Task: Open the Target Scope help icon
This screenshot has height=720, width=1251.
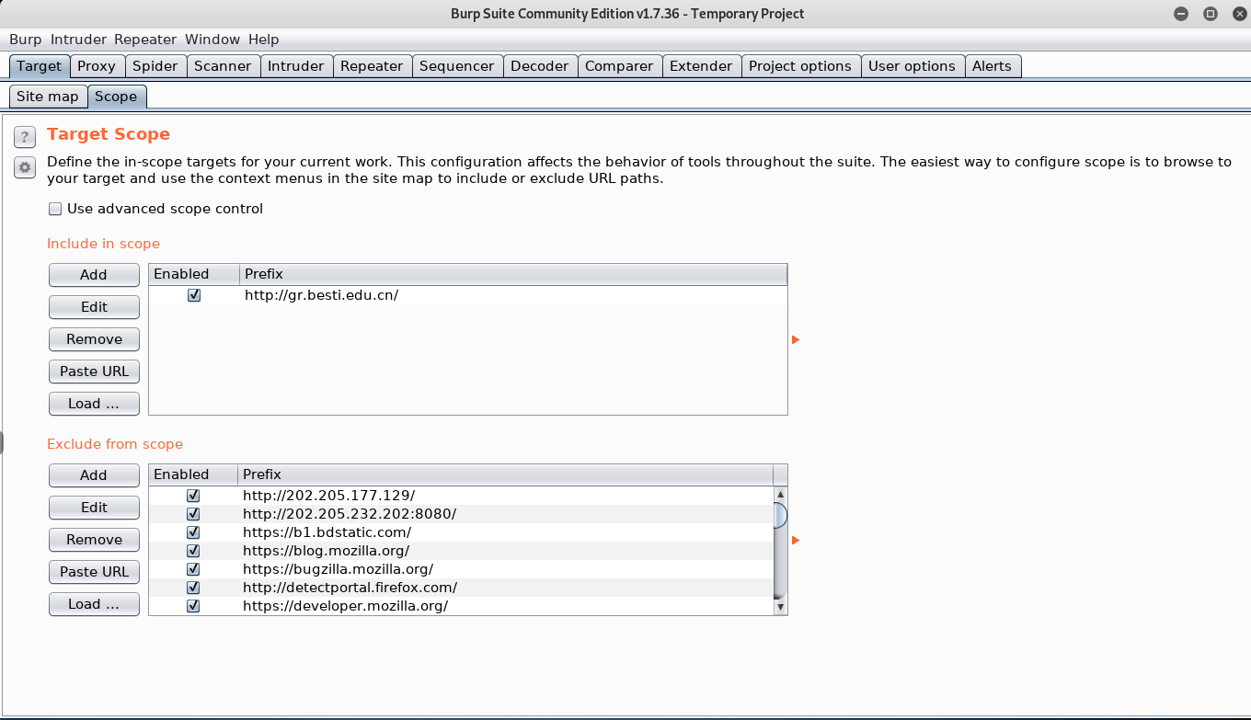Action: pyautogui.click(x=24, y=137)
